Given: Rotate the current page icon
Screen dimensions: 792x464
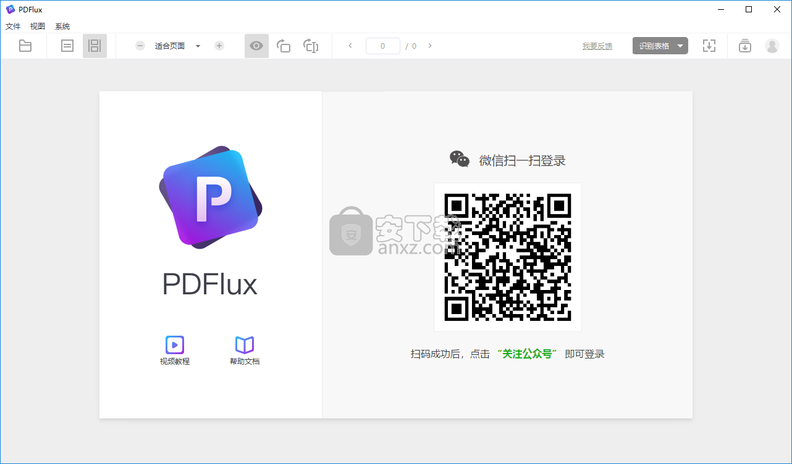Looking at the screenshot, I should click(284, 46).
